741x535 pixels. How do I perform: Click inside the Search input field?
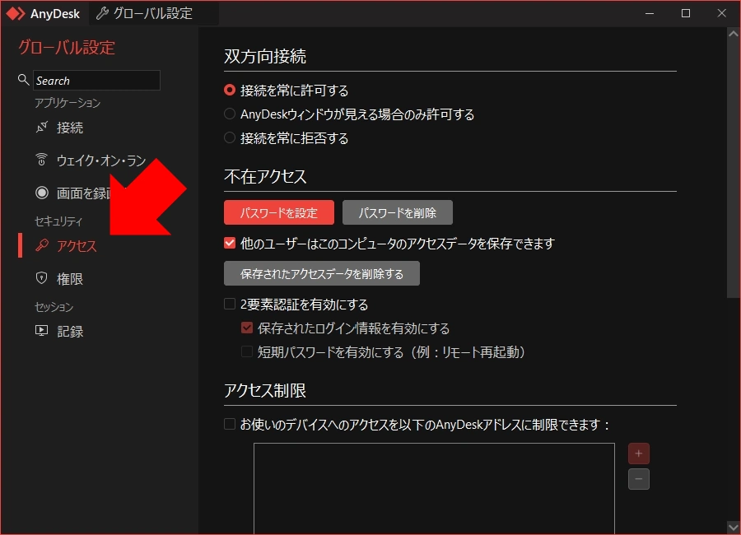pyautogui.click(x=95, y=80)
